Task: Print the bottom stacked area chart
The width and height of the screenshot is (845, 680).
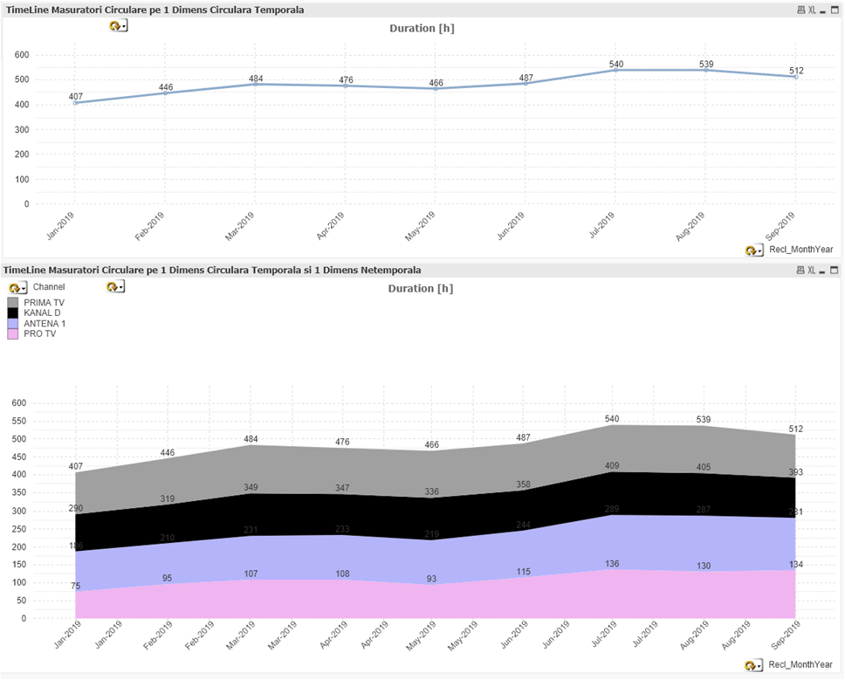Action: [x=800, y=270]
